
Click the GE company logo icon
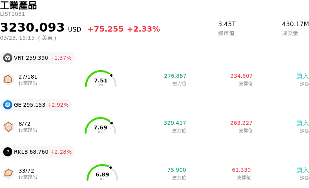click(8, 105)
